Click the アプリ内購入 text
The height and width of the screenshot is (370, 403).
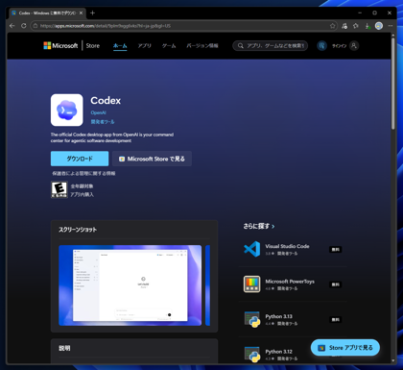tap(82, 194)
